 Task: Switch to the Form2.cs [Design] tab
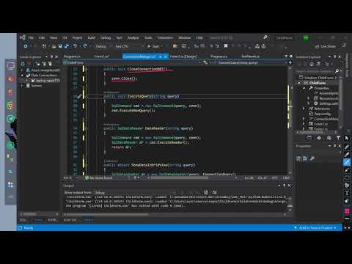click(x=183, y=56)
